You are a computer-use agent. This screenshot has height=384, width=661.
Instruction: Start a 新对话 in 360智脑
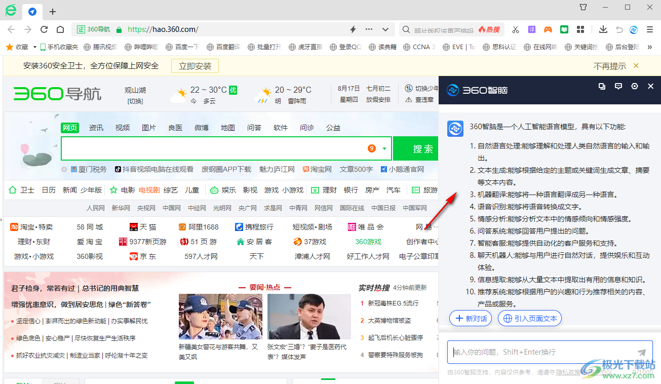point(471,318)
